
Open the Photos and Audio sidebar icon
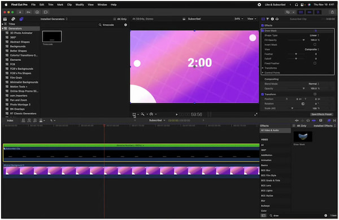13,19
